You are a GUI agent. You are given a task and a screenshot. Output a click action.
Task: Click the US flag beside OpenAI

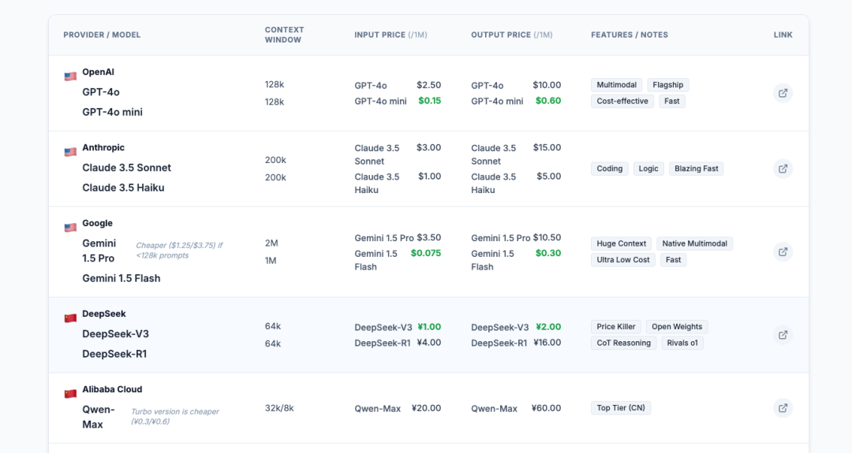coord(70,76)
